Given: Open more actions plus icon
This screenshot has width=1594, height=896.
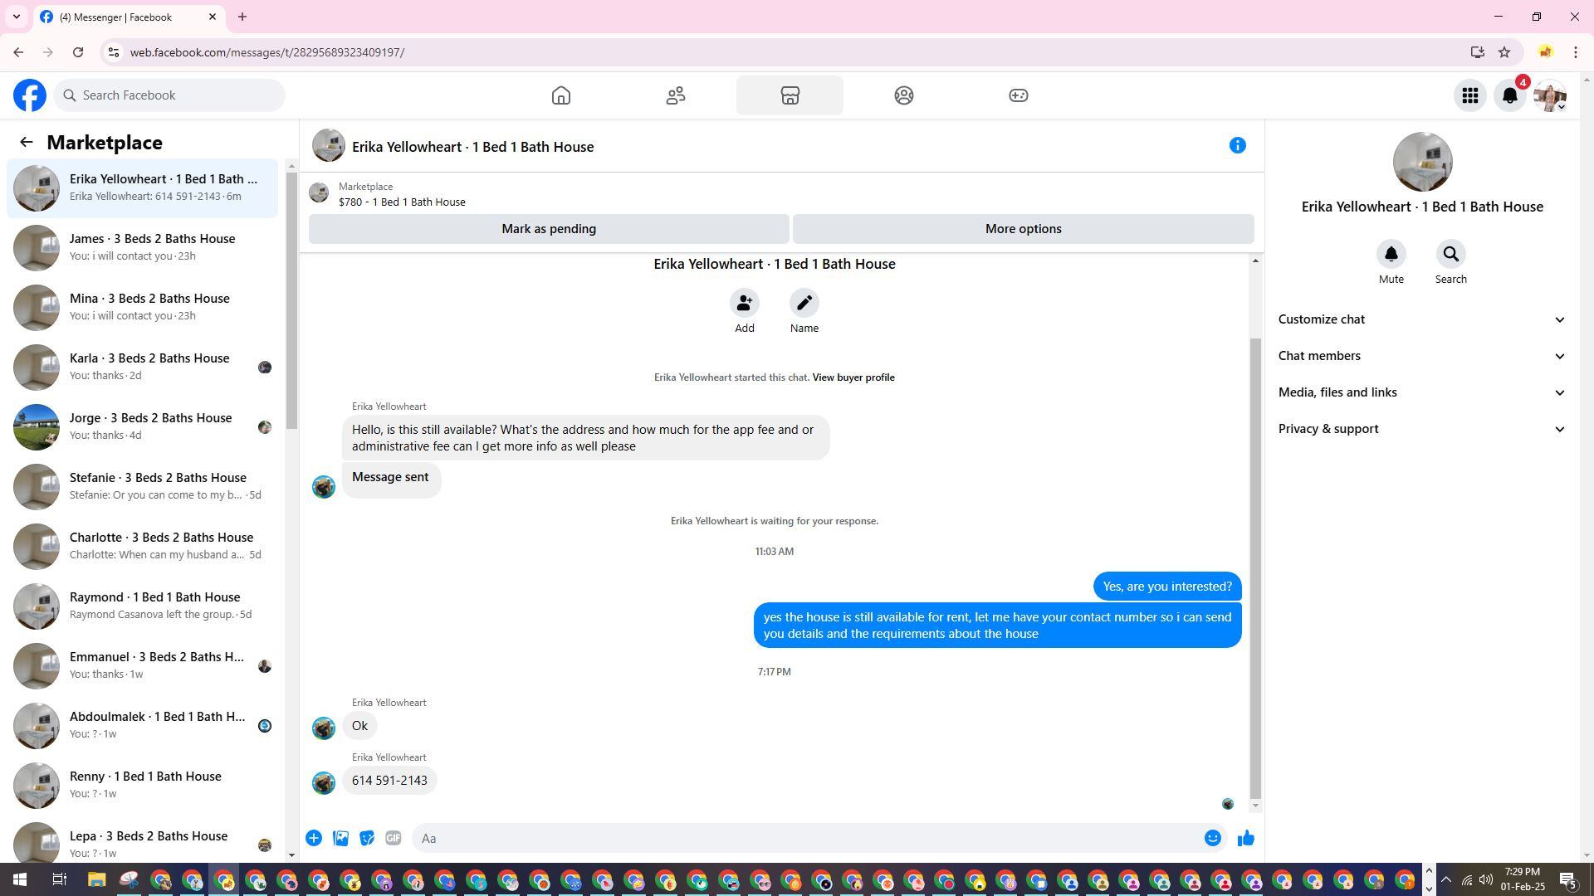Looking at the screenshot, I should [314, 839].
